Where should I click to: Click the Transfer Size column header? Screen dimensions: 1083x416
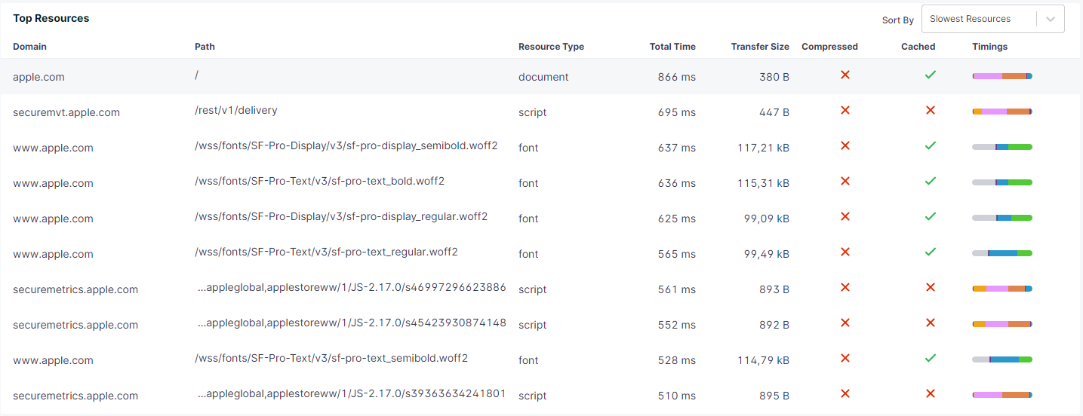[760, 47]
